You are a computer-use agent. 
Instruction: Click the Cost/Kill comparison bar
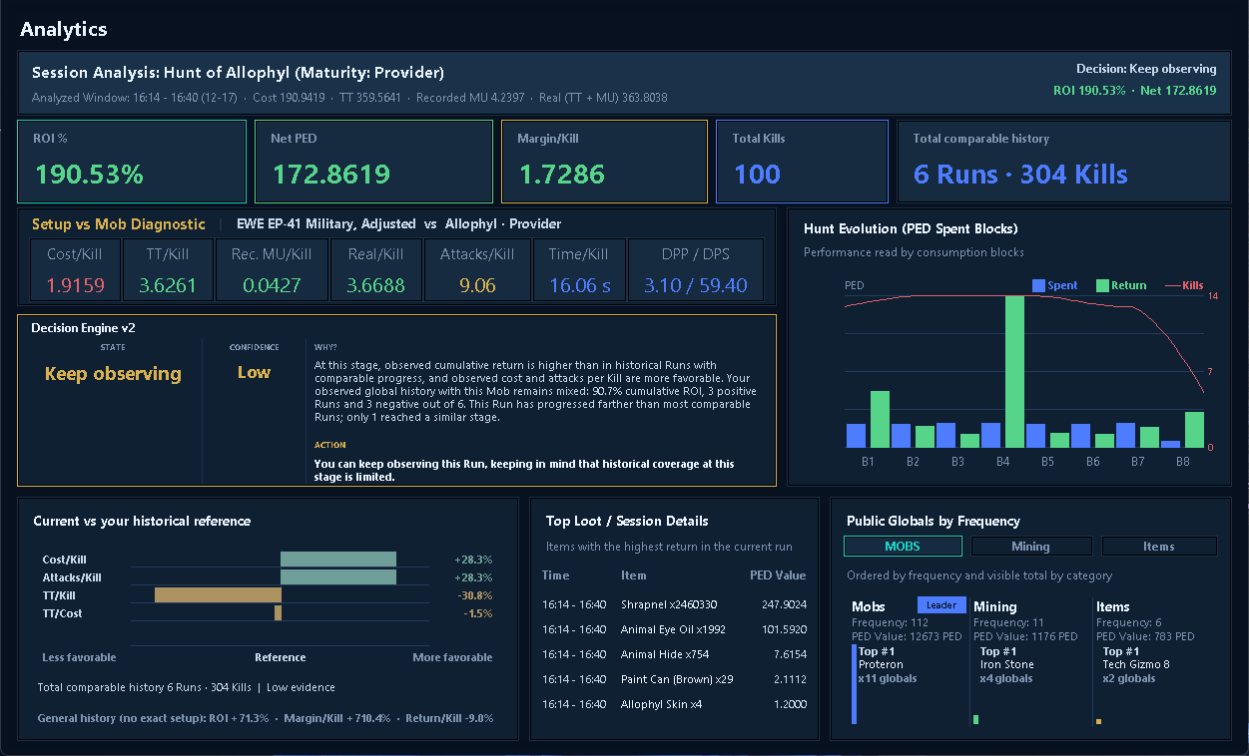click(x=338, y=560)
